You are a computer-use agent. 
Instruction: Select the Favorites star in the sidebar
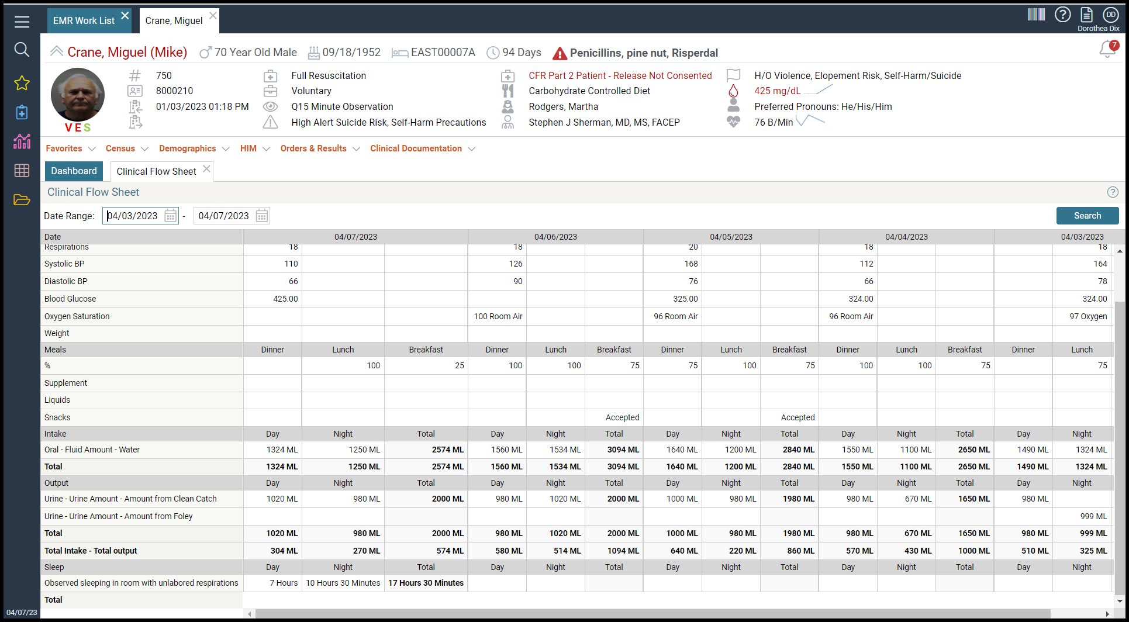(x=21, y=83)
